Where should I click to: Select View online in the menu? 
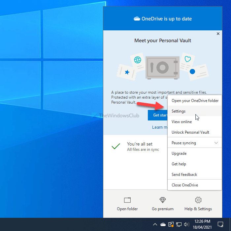[181, 122]
